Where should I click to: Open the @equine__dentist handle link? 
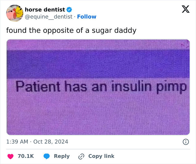point(49,17)
